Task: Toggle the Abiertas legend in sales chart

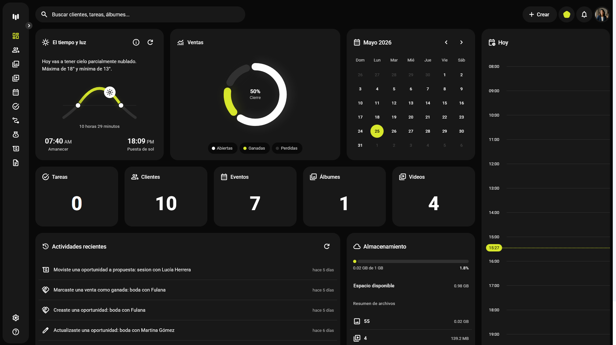Action: coord(222,148)
